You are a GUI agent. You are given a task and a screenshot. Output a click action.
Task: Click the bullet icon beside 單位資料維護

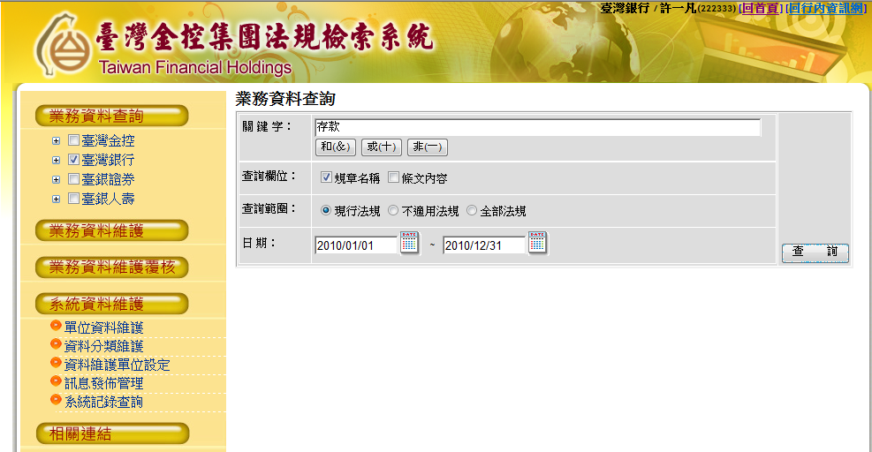click(x=56, y=325)
